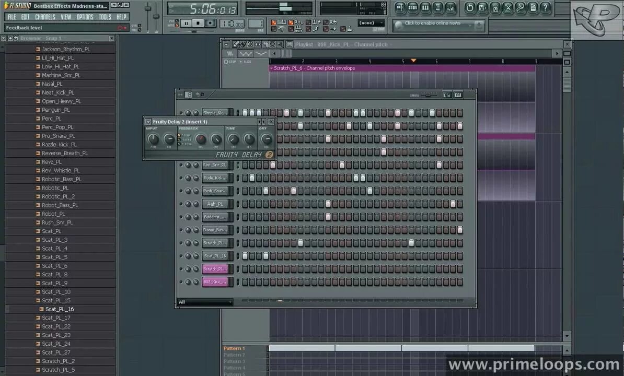Mute the Scat_PL_16 channel LED
This screenshot has width=624, height=376.
point(181,256)
